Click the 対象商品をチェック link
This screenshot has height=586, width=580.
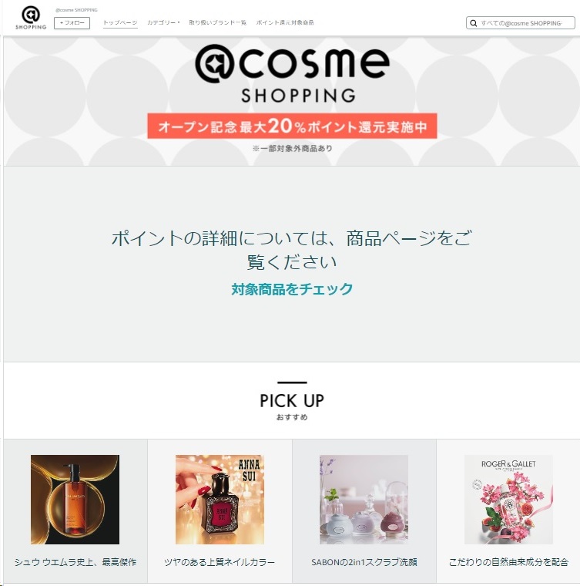pos(292,289)
